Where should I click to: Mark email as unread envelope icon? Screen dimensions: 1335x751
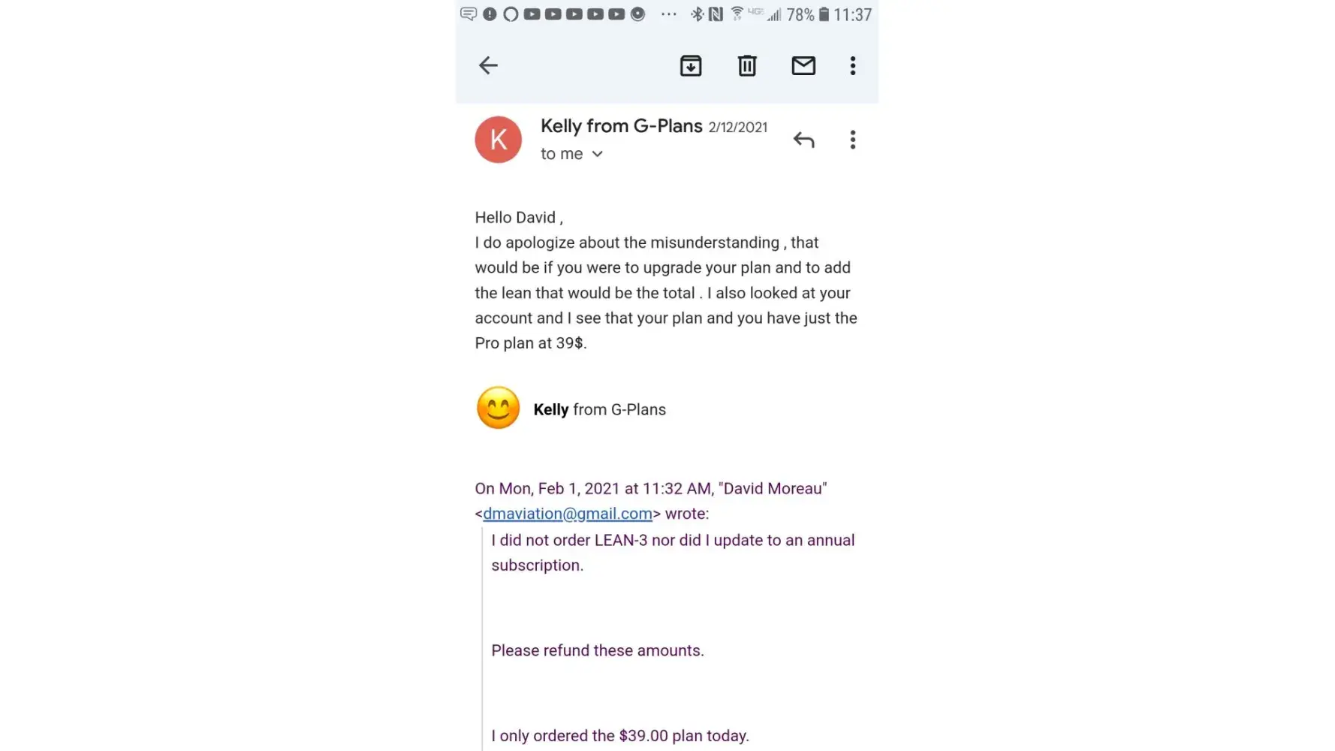(x=803, y=66)
